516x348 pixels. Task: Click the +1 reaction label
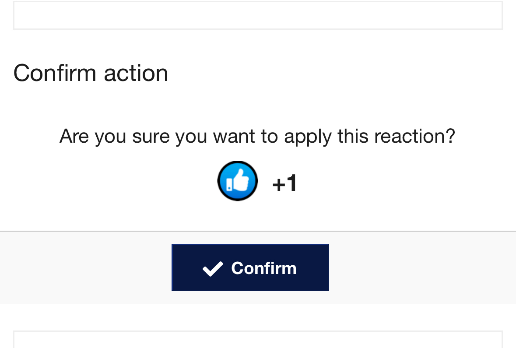click(284, 183)
